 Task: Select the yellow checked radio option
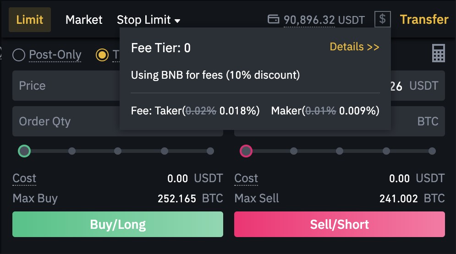[x=102, y=55]
